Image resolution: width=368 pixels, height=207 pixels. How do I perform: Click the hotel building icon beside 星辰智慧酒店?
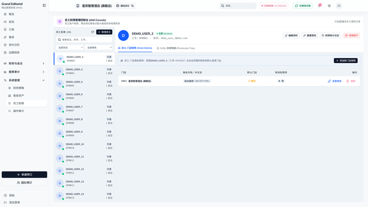click(78, 6)
